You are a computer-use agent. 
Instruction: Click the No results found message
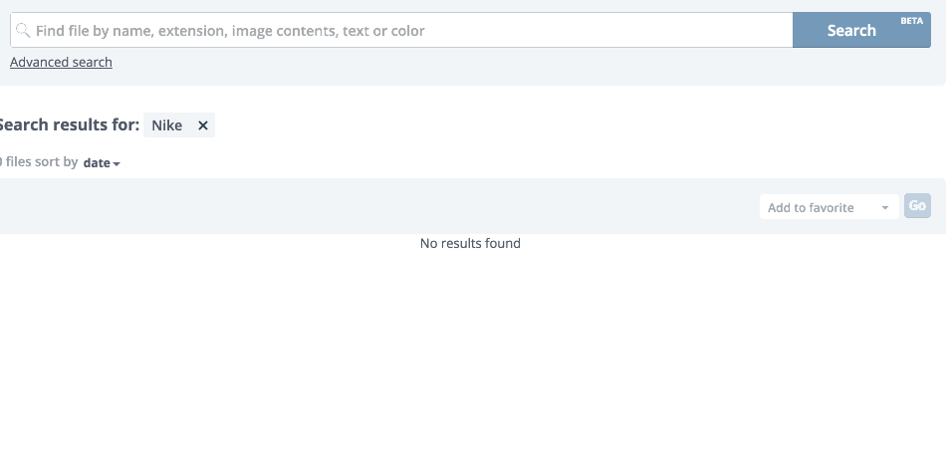pyautogui.click(x=470, y=243)
